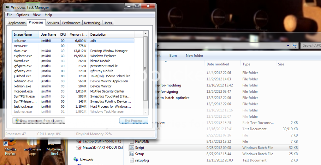Select the README file icon
The height and width of the screenshot is (165, 321).
tap(132, 142)
